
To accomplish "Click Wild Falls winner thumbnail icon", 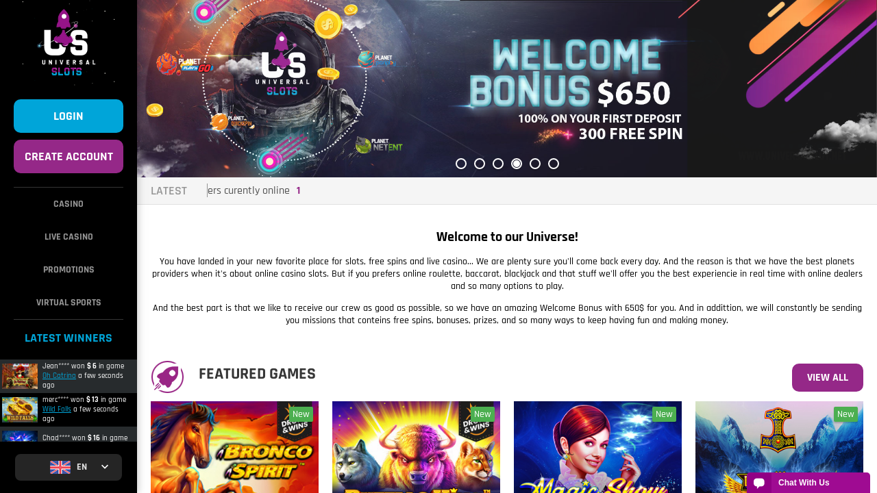I will pos(20,409).
